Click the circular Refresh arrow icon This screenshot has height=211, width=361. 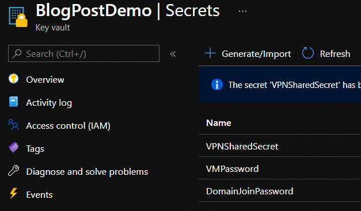[308, 53]
